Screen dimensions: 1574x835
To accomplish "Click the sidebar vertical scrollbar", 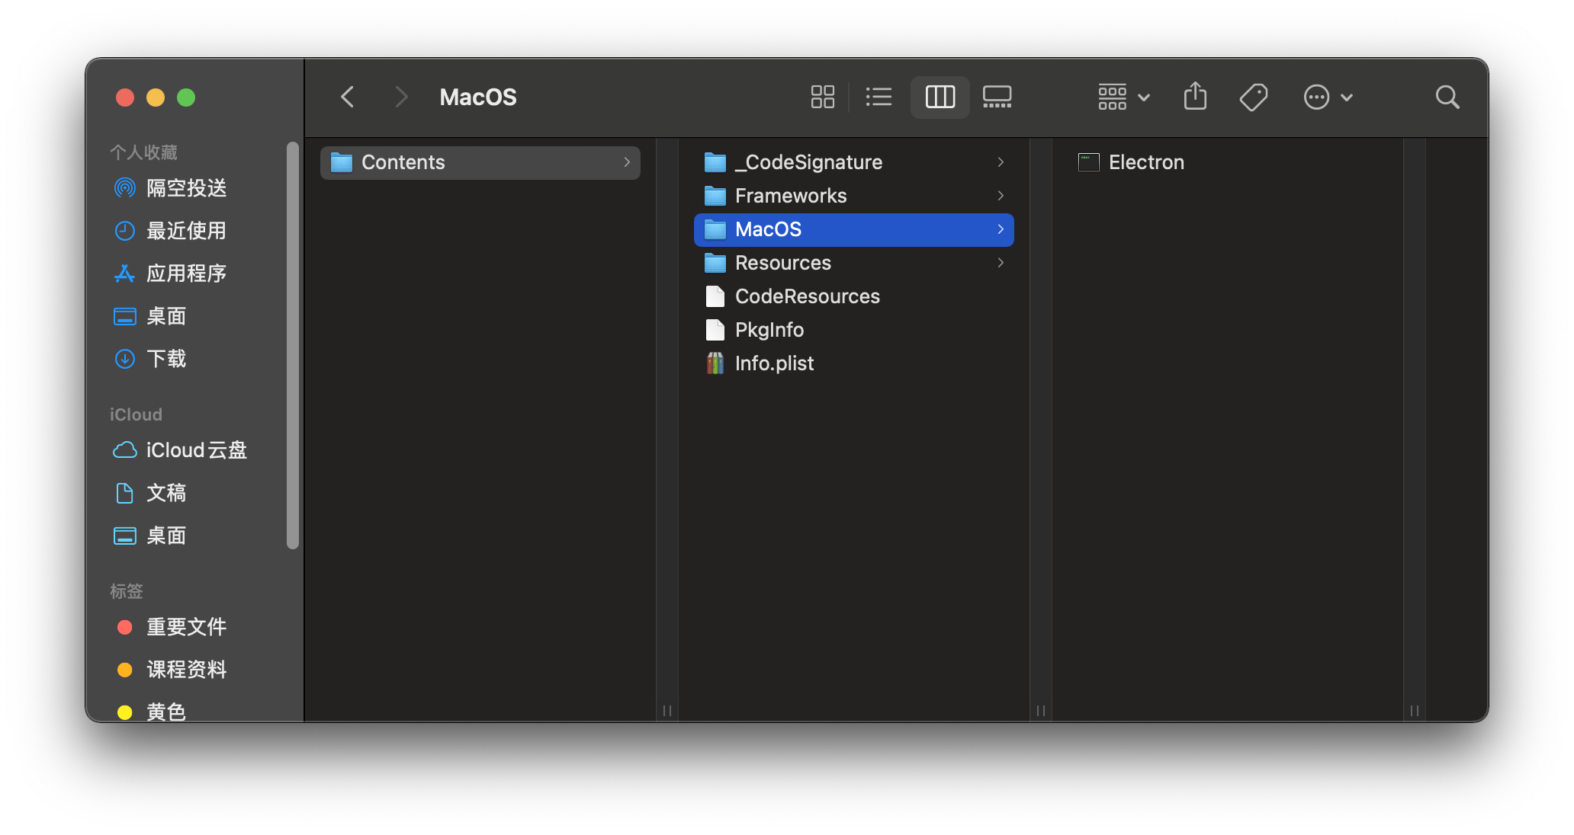I will point(293,344).
